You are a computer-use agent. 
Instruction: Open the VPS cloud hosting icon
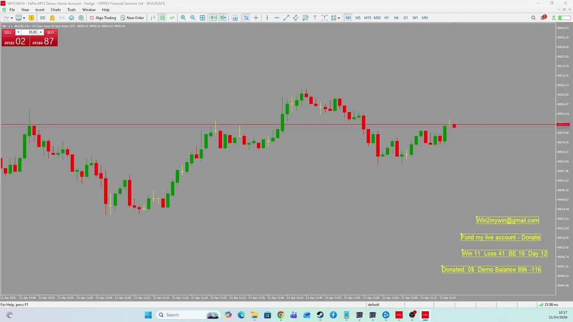tap(71, 18)
